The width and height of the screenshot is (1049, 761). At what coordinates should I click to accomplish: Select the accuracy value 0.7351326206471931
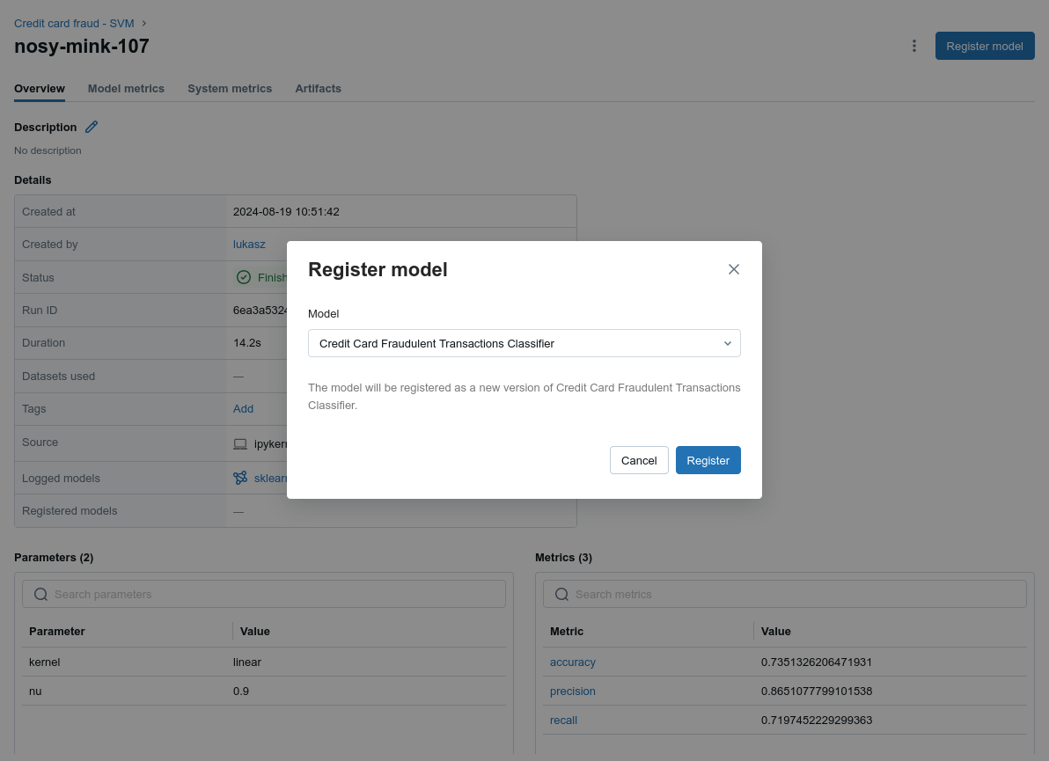(x=816, y=662)
